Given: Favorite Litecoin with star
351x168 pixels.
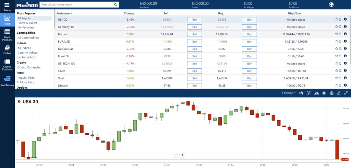Looking at the screenshot, I should pos(337,85).
